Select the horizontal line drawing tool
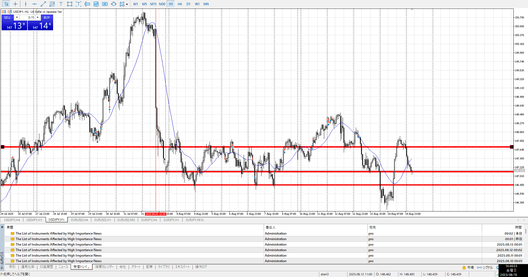 [x=34, y=4]
